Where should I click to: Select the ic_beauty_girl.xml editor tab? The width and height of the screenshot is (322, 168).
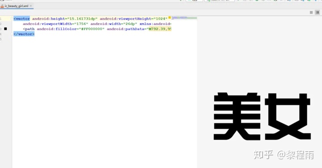(17, 6)
